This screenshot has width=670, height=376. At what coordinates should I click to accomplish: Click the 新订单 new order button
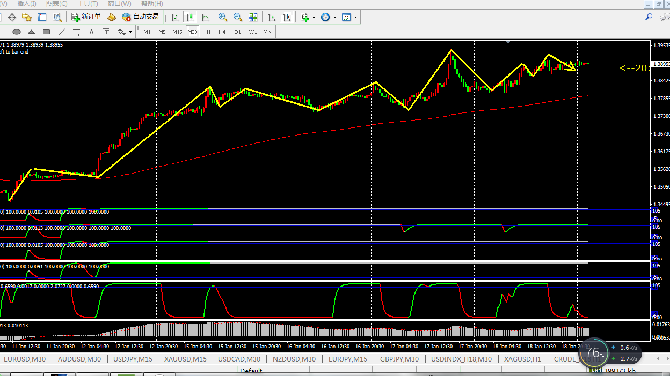86,17
